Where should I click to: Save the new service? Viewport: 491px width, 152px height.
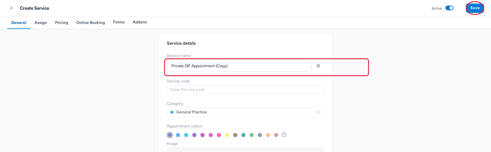475,8
